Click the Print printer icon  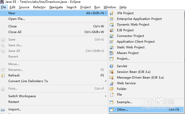click(3, 89)
